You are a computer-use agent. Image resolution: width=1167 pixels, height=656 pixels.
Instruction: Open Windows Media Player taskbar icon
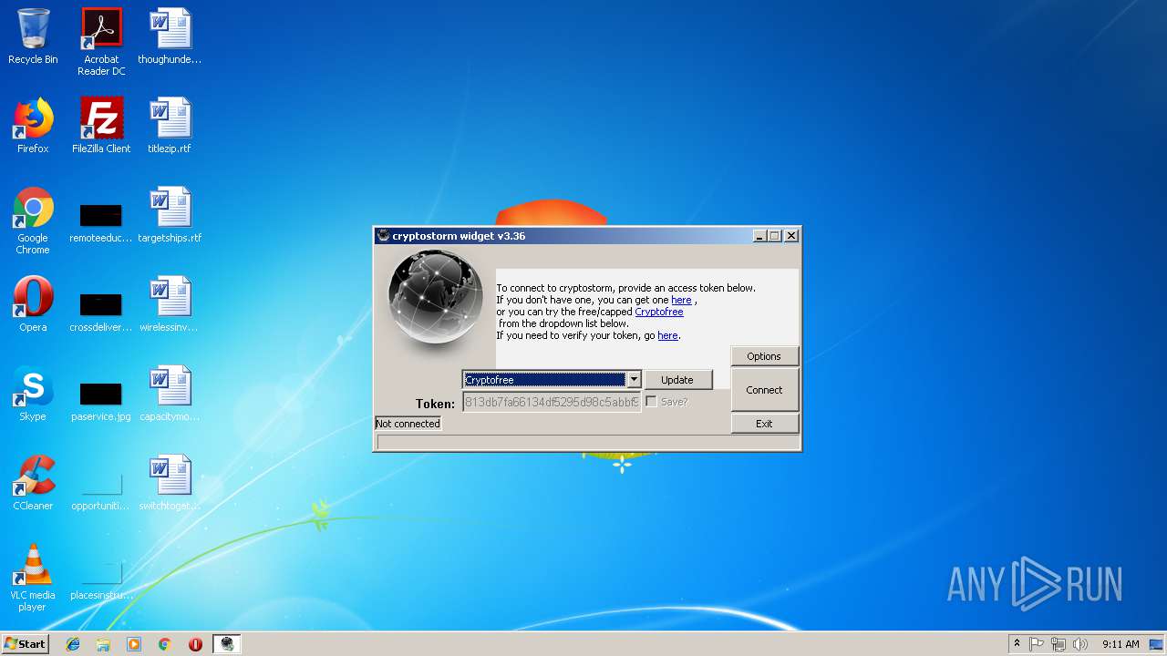pos(134,644)
